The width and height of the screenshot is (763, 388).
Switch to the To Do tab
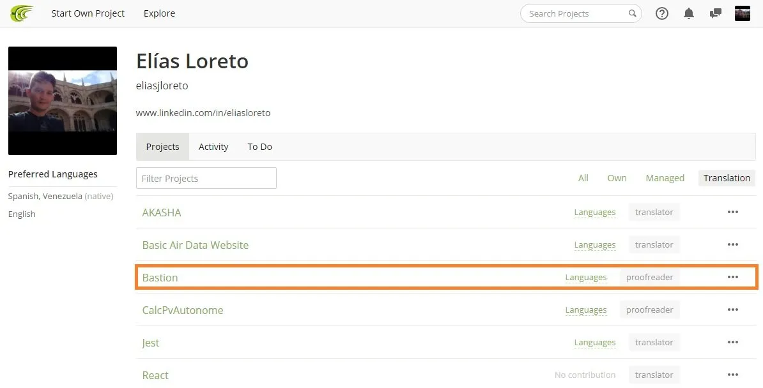260,147
